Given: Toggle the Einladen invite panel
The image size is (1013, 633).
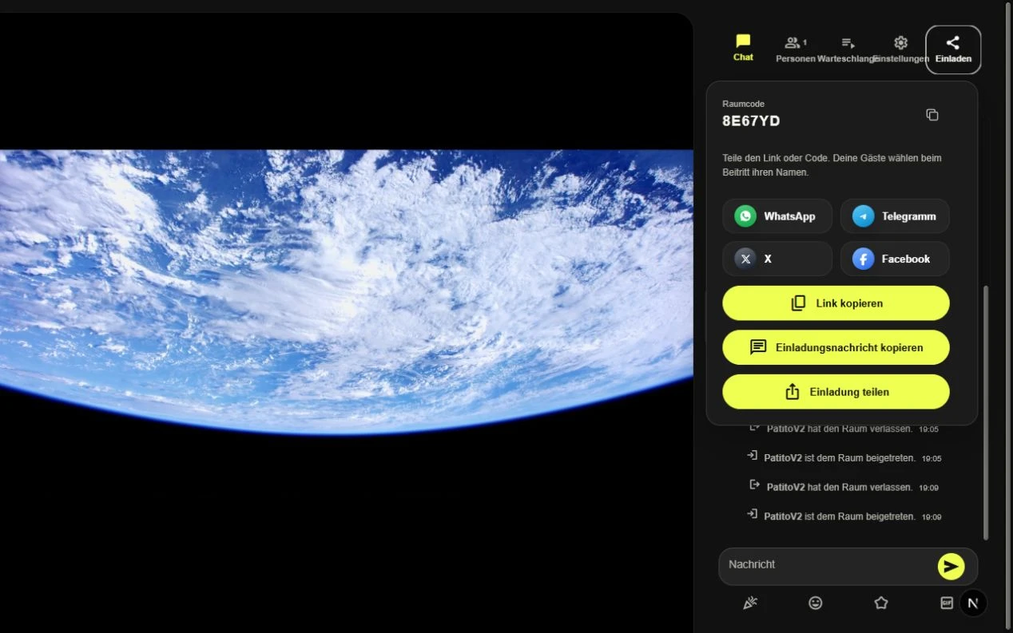Looking at the screenshot, I should [x=953, y=49].
